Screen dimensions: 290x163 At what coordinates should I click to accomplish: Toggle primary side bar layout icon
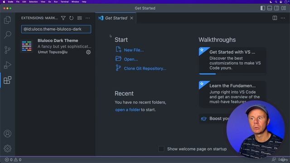[263, 8]
